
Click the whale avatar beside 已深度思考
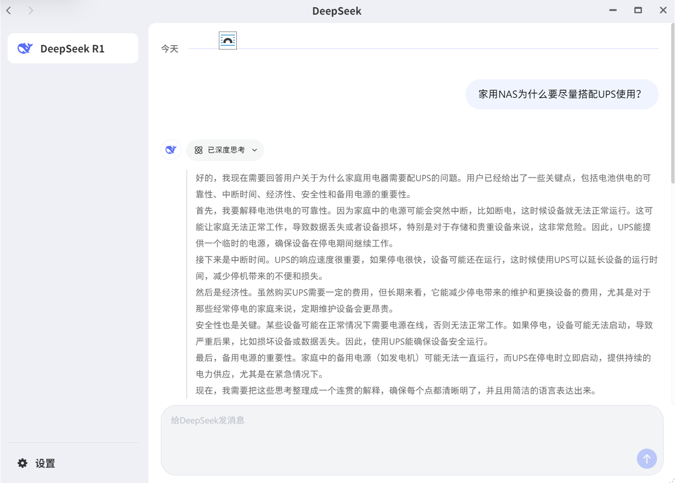click(x=171, y=150)
